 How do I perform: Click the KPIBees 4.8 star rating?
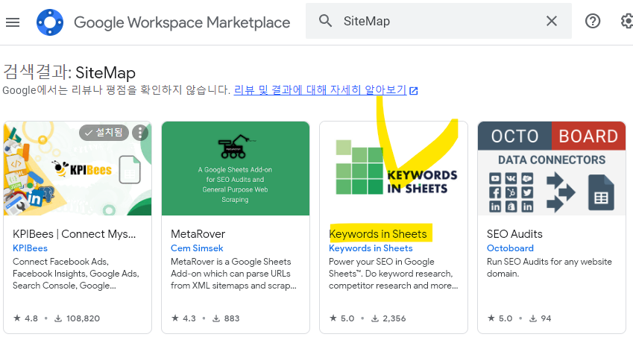(26, 318)
